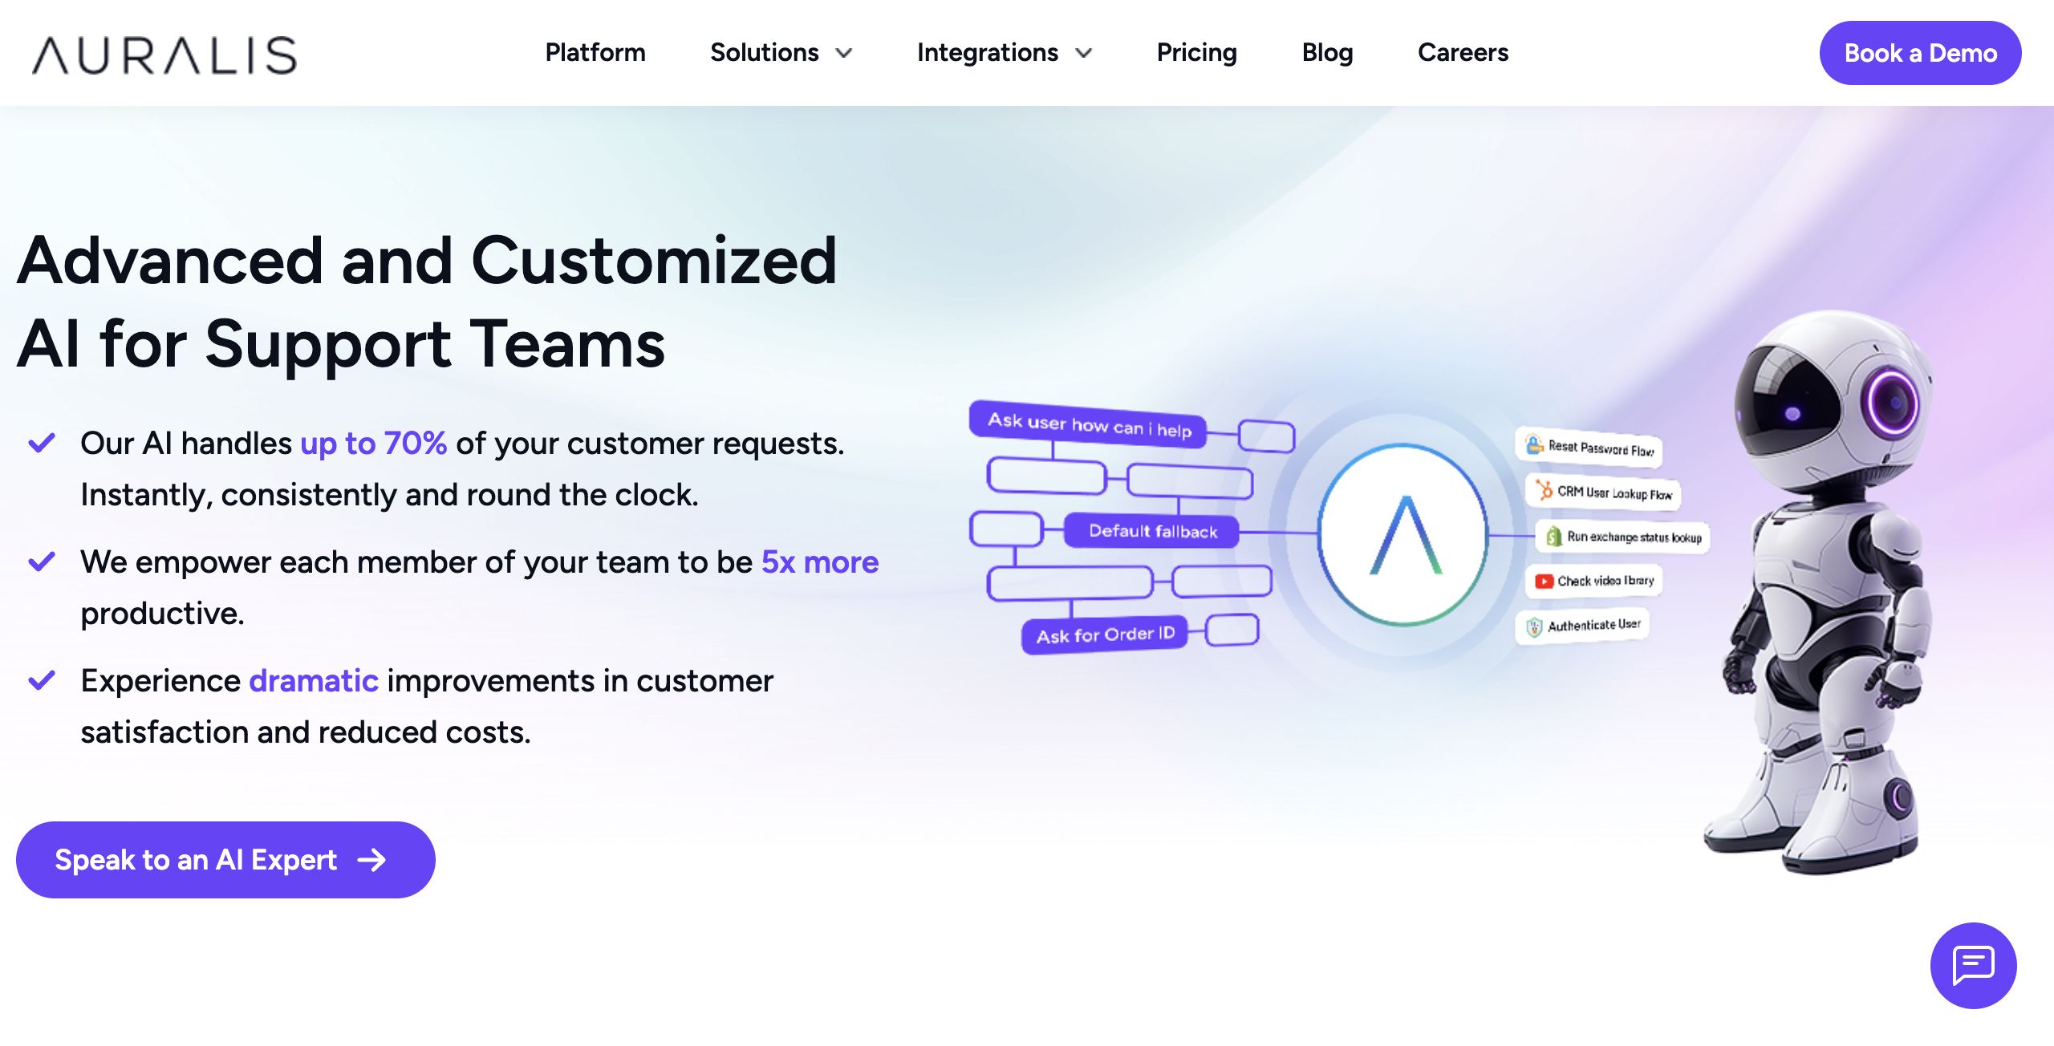Image resolution: width=2054 pixels, height=1046 pixels.
Task: Click the arrow inside Speak to an AI Expert
Action: pyautogui.click(x=372, y=859)
